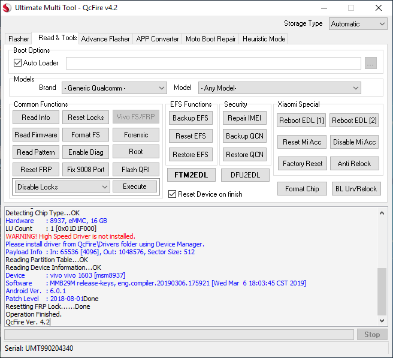The height and width of the screenshot is (358, 393).
Task: Click the Execute button
Action: tap(135, 186)
